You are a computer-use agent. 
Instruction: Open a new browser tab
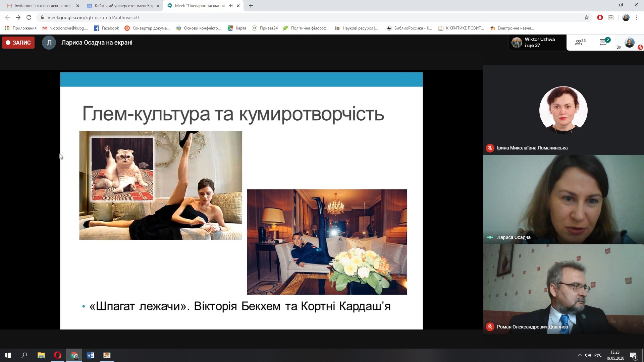[251, 6]
